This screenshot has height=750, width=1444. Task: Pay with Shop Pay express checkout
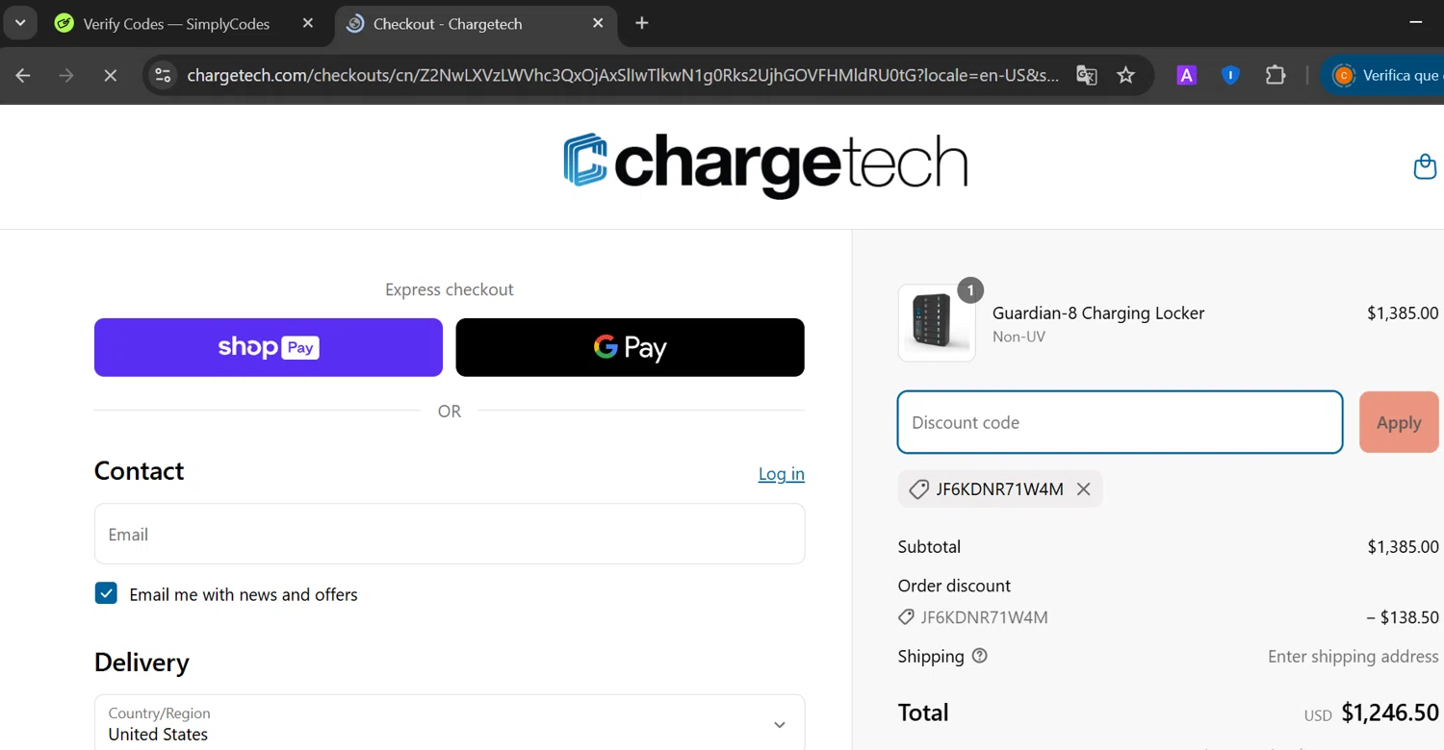coord(269,347)
